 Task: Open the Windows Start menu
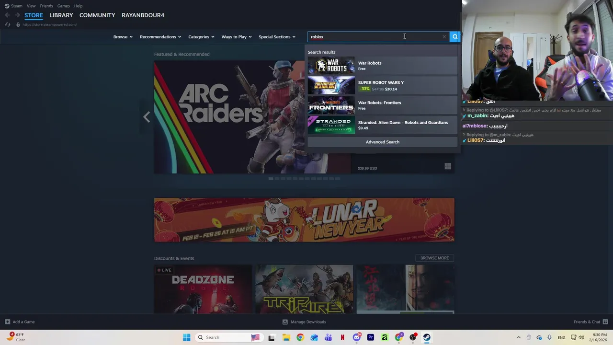186,337
